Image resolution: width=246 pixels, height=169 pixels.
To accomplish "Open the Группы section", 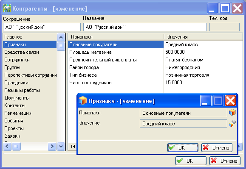I will click(30, 67).
